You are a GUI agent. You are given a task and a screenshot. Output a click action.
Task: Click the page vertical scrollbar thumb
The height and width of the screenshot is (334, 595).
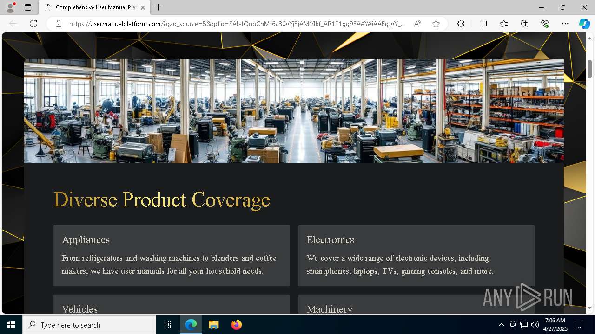click(x=590, y=69)
